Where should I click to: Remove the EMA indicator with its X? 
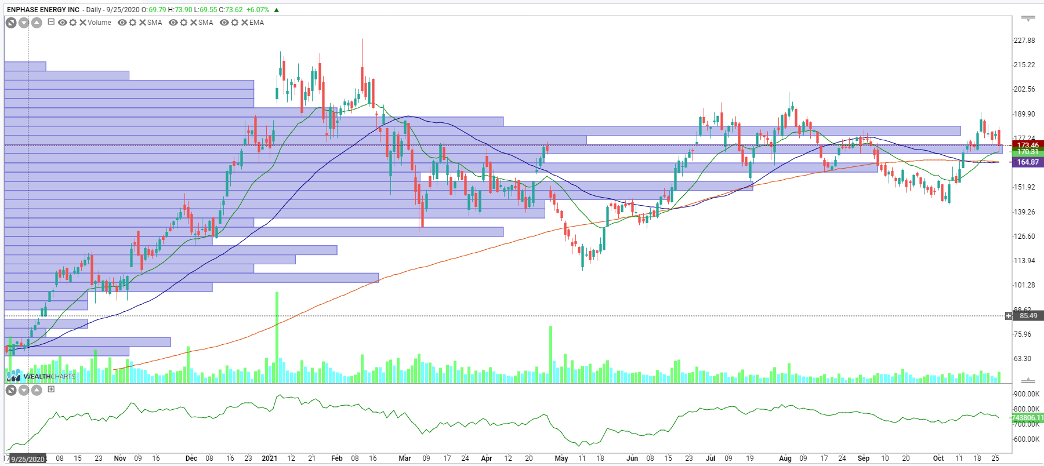click(245, 23)
